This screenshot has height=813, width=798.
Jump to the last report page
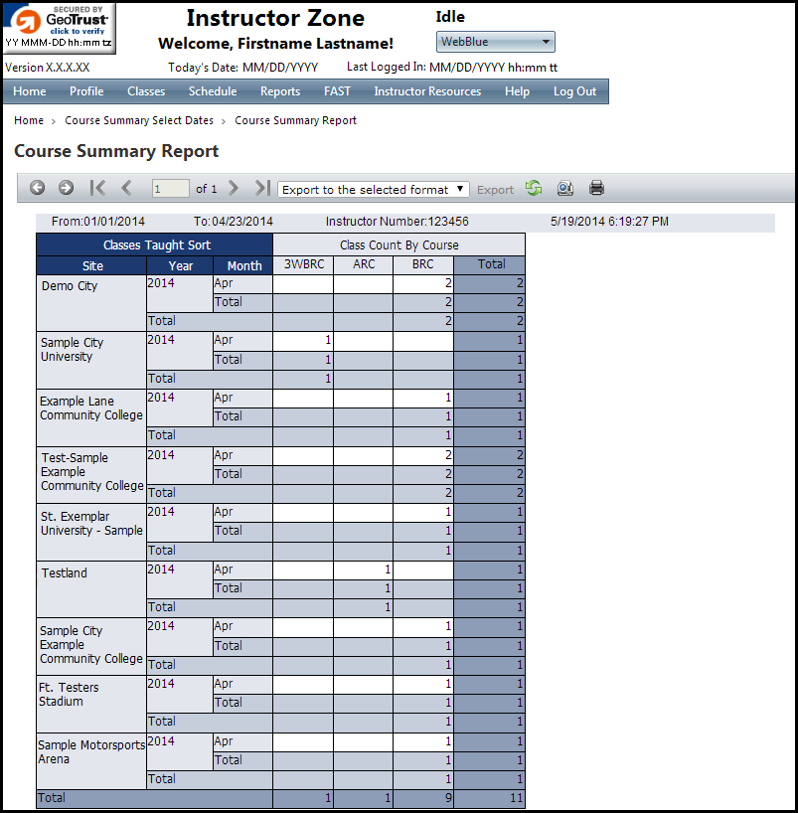(261, 188)
